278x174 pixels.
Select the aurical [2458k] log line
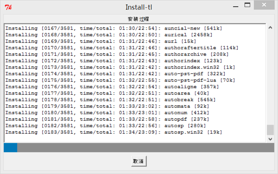coord(109,35)
